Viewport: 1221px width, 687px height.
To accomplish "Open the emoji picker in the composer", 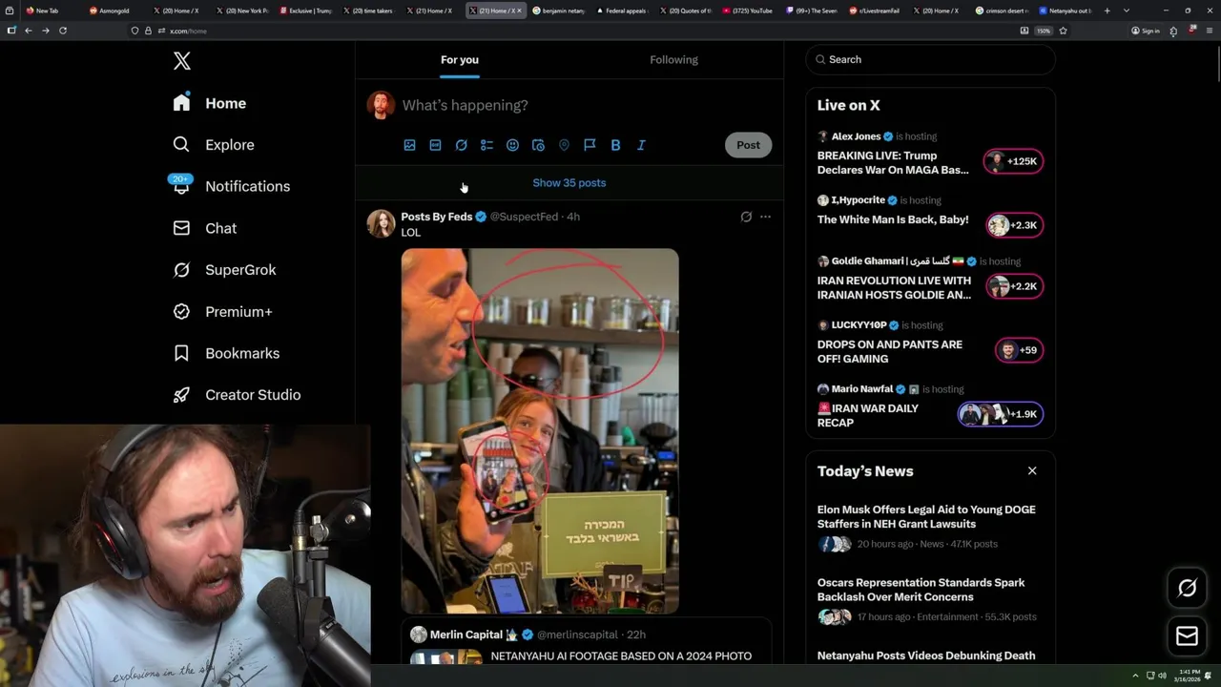I will [512, 145].
